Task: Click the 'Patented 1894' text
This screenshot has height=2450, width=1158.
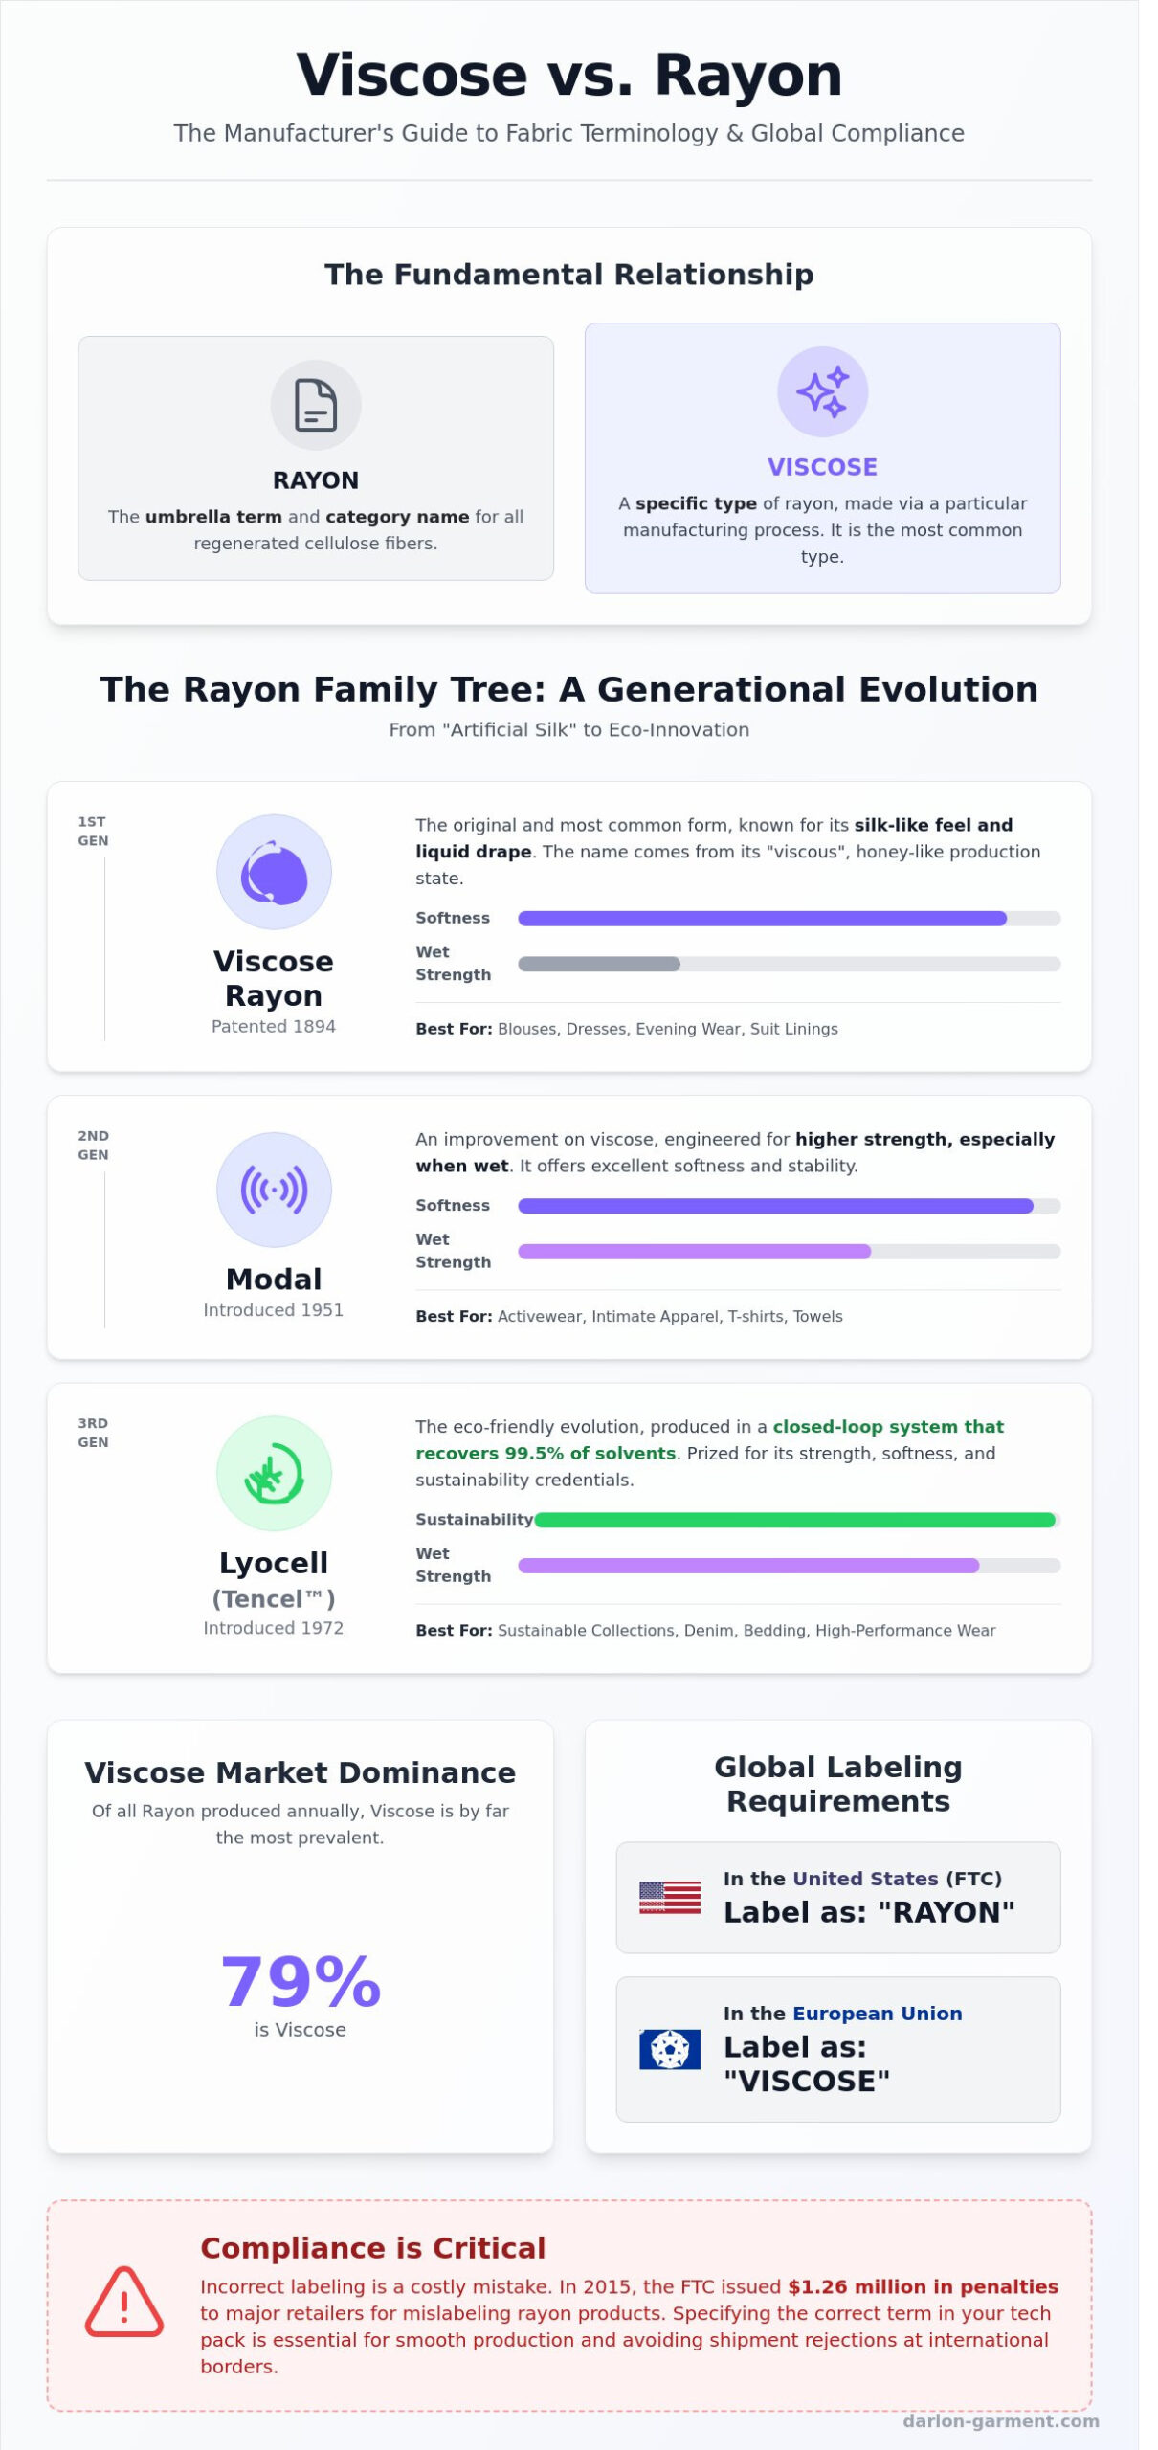Action: click(x=274, y=1026)
